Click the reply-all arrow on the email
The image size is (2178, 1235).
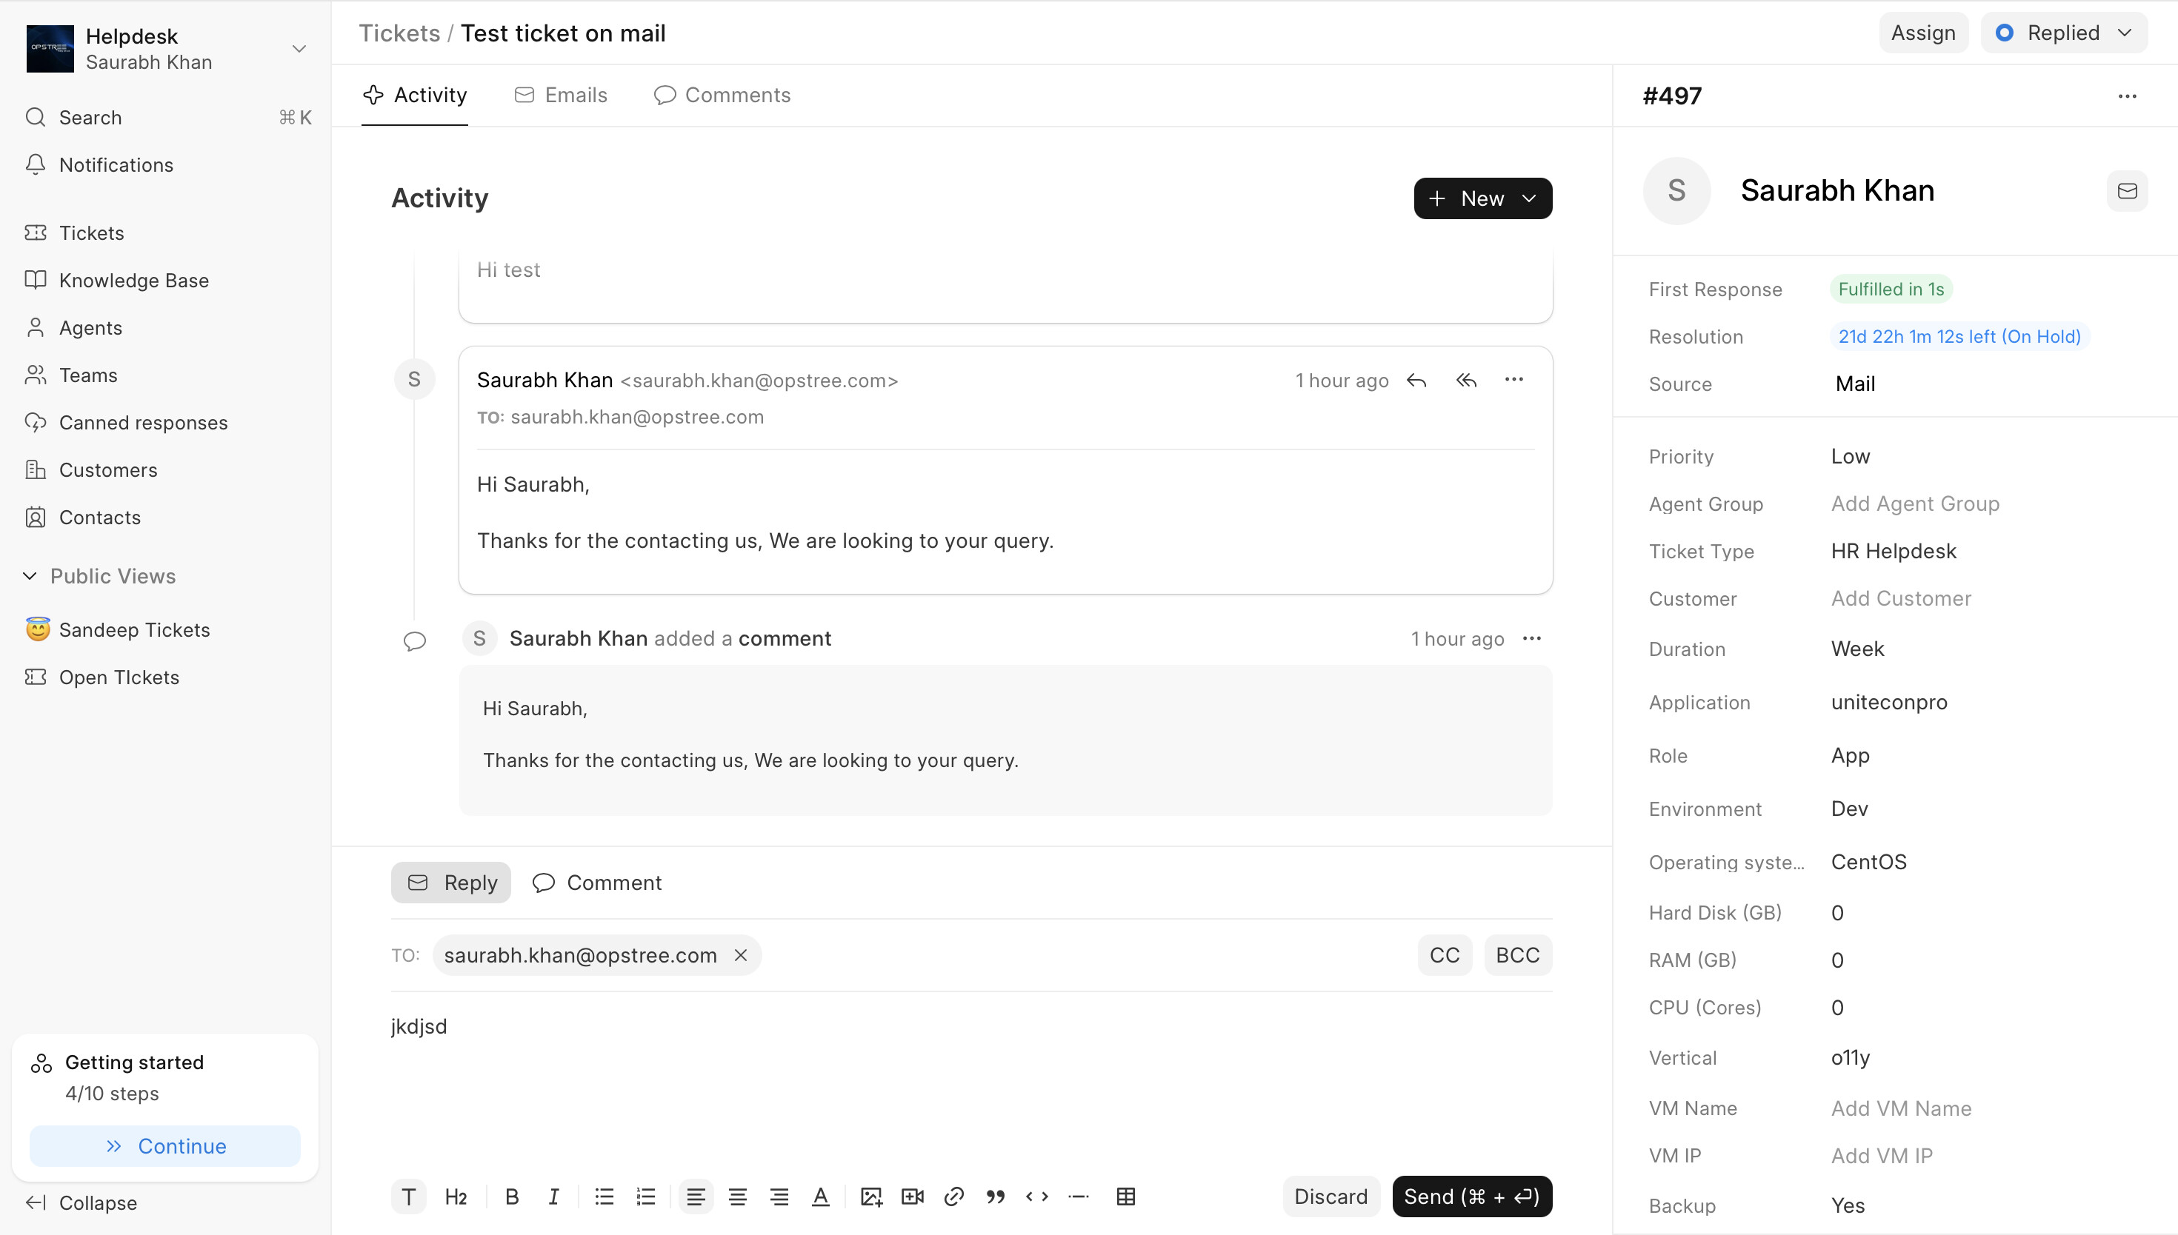tap(1466, 380)
